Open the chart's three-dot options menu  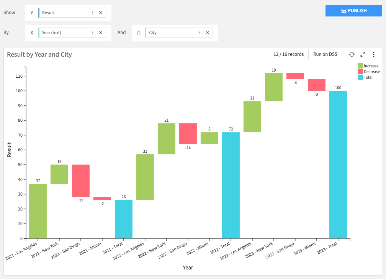click(374, 54)
